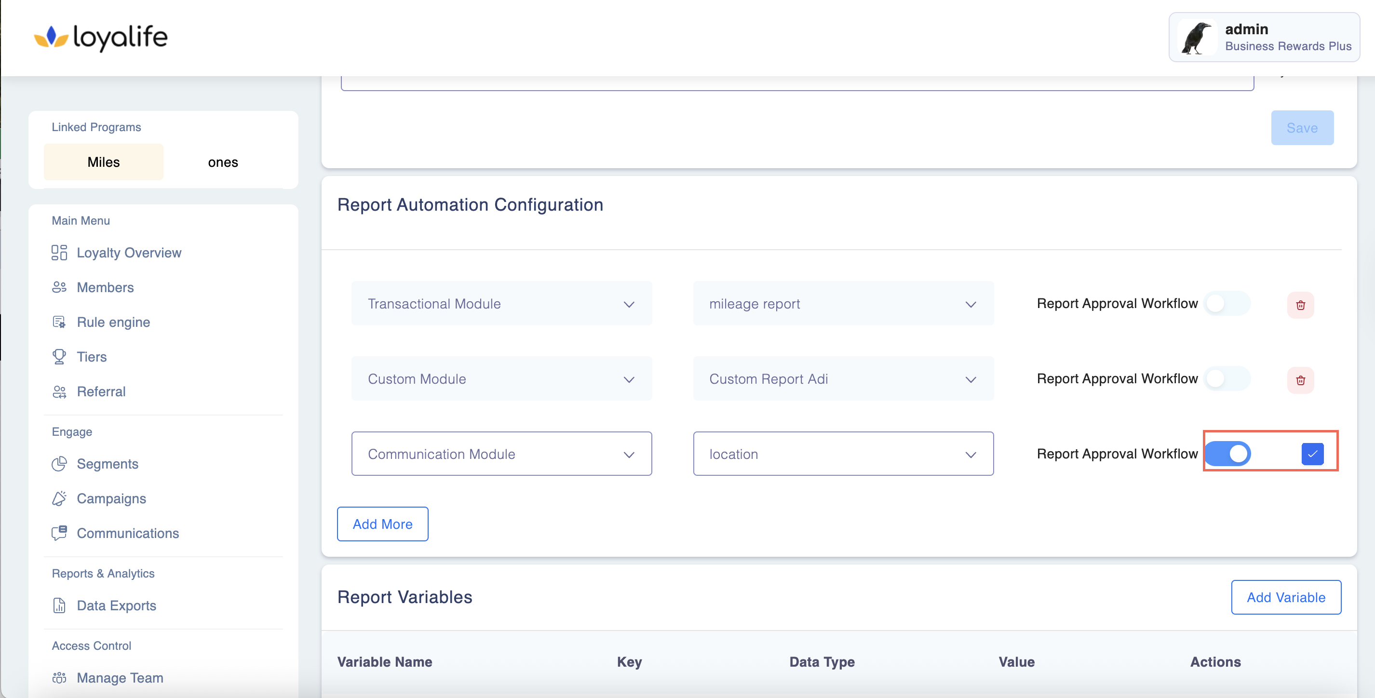
Task: Click the Loyalty Overview dashboard icon
Action: tap(59, 253)
